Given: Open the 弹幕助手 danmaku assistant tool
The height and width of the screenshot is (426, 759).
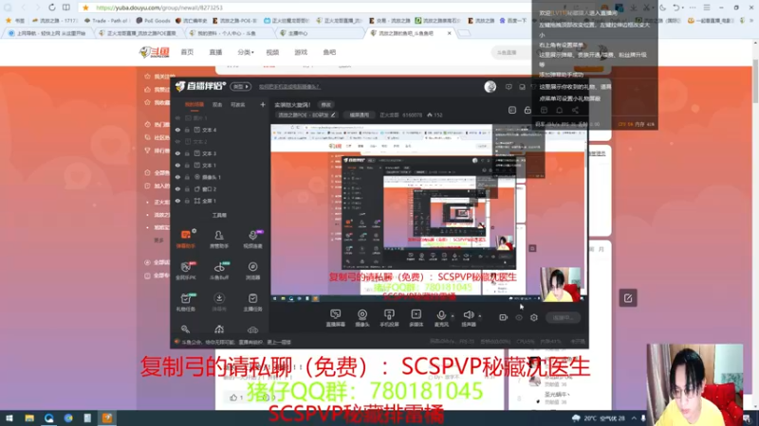Looking at the screenshot, I should tap(186, 239).
